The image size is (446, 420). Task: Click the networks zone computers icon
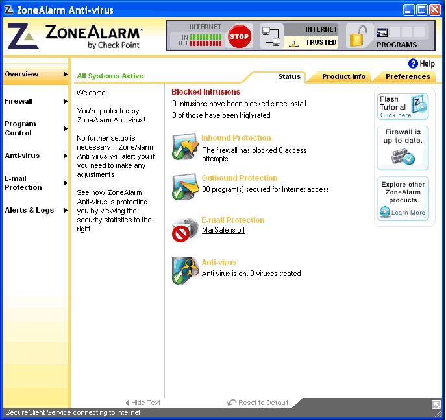[x=271, y=36]
